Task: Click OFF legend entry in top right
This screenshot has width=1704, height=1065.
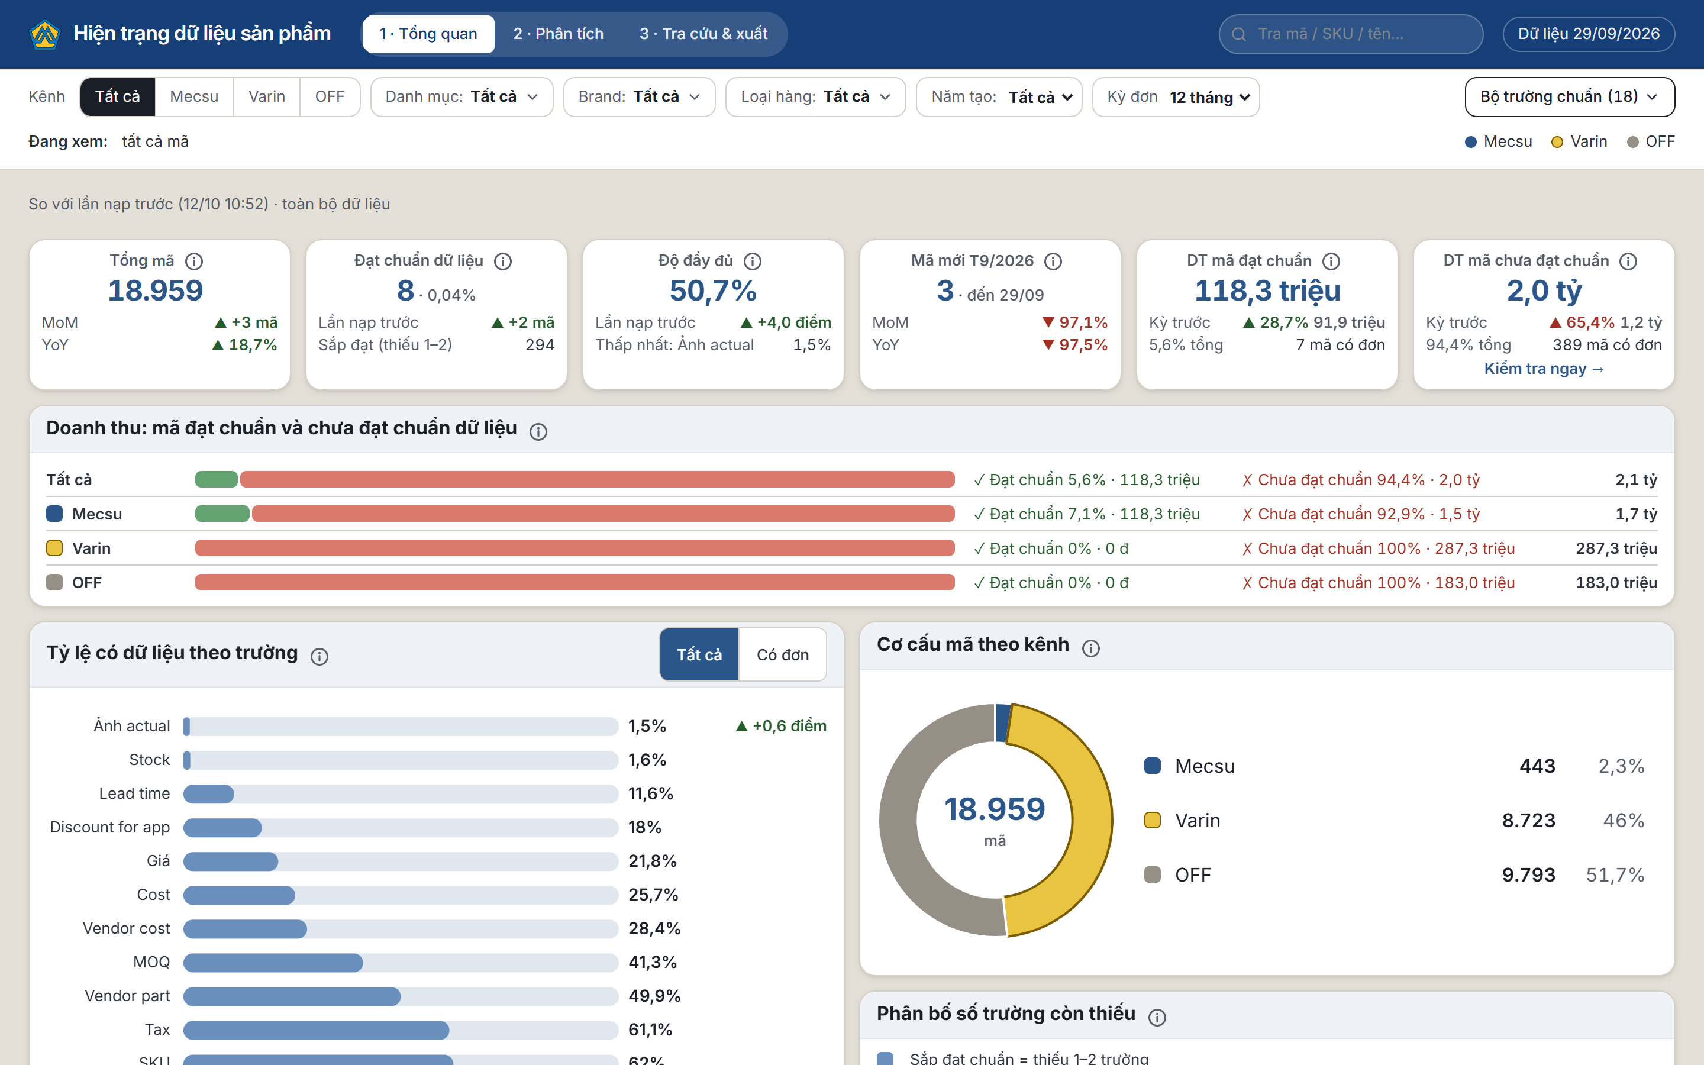Action: [1651, 141]
